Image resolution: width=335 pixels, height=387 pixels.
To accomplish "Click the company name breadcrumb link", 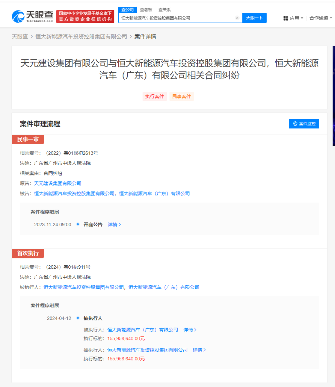I will pos(81,37).
